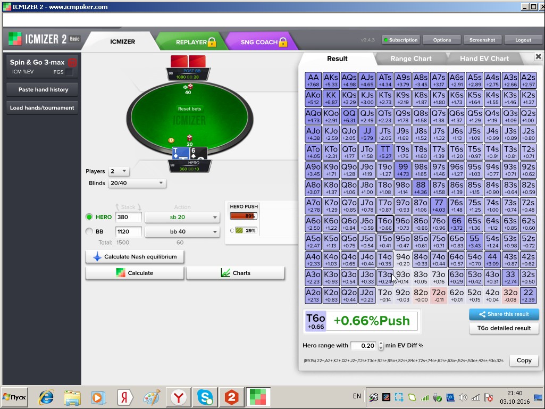Open the Blinds 20/40 dropdown

click(x=137, y=183)
